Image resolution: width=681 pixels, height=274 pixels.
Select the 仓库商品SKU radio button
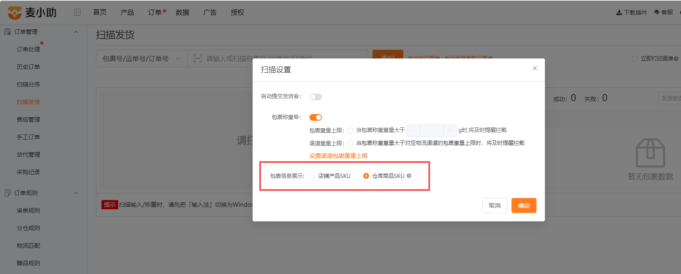pos(366,176)
